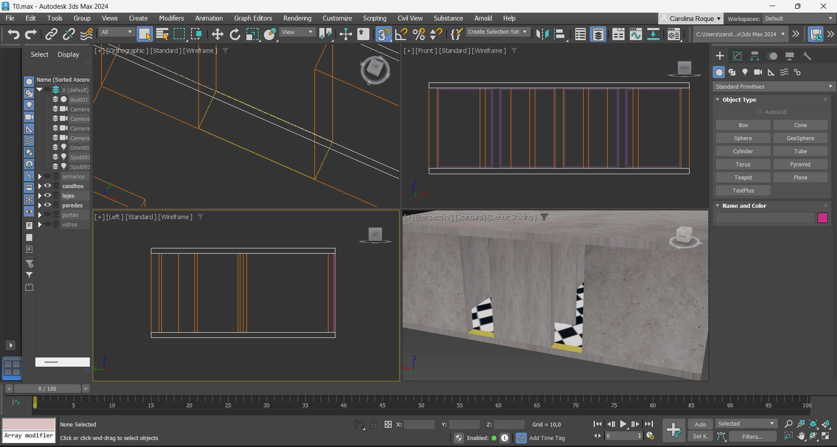Open the Modify panel tab icon
The height and width of the screenshot is (447, 837).
737,56
